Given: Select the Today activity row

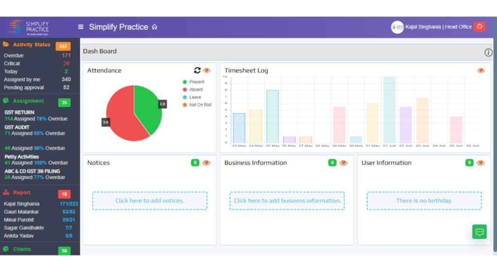Looking at the screenshot, I should click(37, 72).
